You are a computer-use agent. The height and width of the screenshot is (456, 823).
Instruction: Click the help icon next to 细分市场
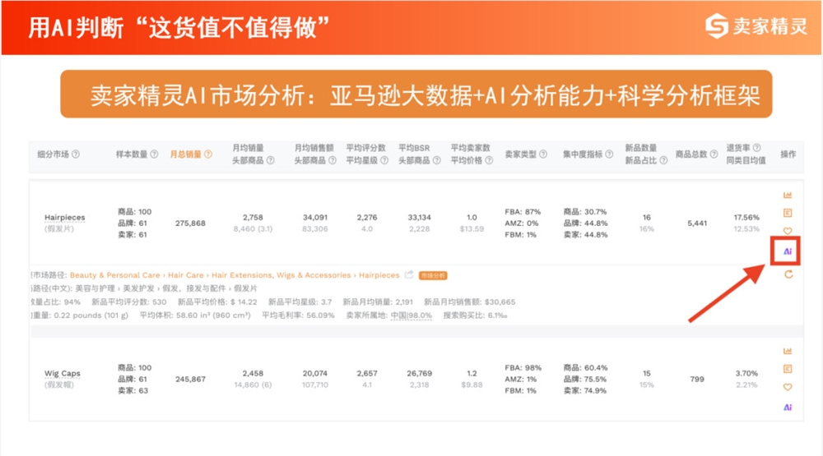point(76,154)
